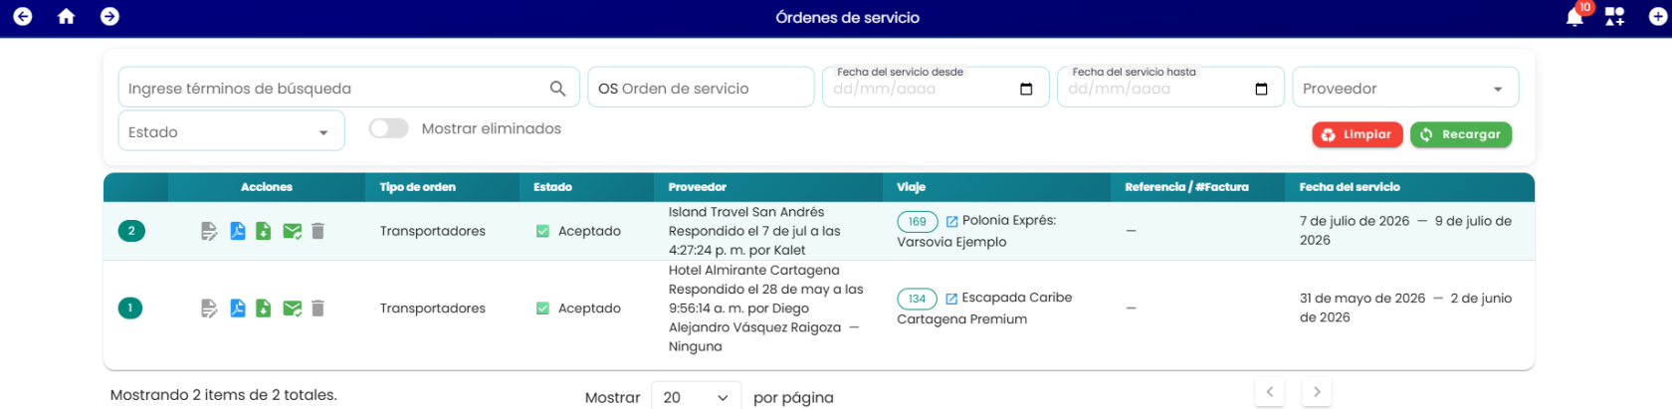Go to home icon
The height and width of the screenshot is (409, 1672).
click(x=67, y=17)
